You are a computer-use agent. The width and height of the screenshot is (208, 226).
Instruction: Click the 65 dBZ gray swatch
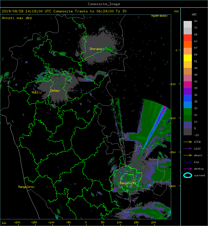(188, 31)
